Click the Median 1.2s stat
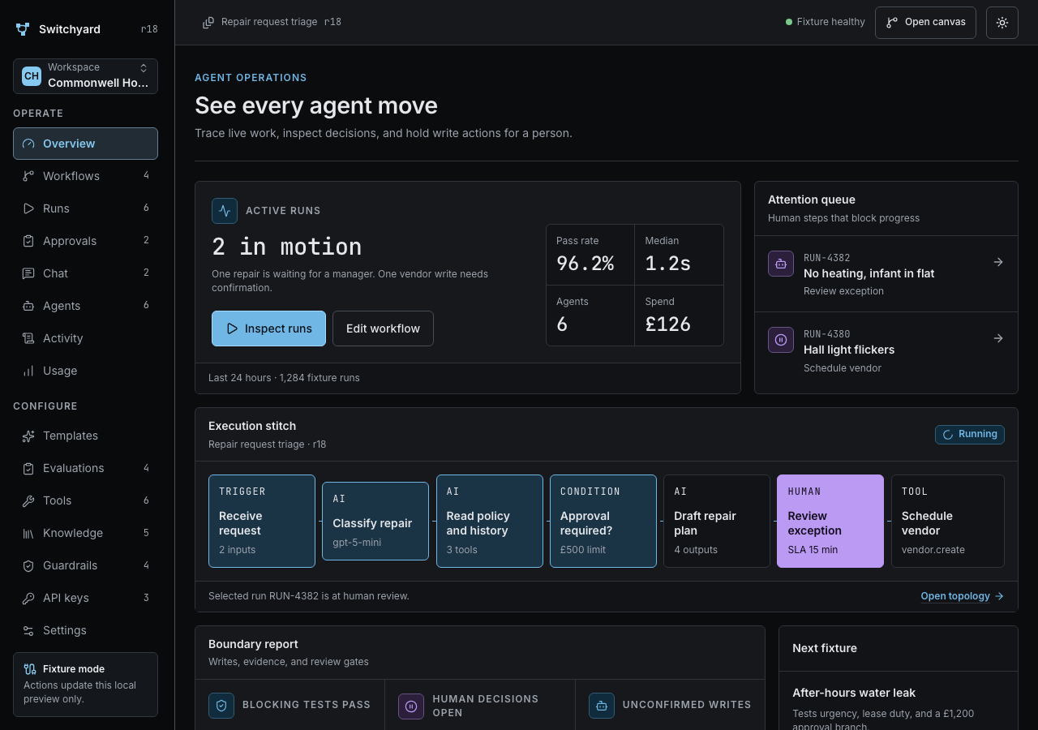This screenshot has height=730, width=1038. [x=679, y=255]
